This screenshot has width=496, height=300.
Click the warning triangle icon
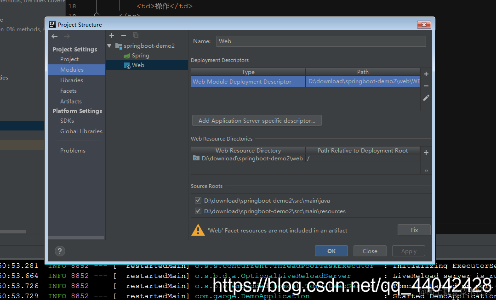point(198,230)
